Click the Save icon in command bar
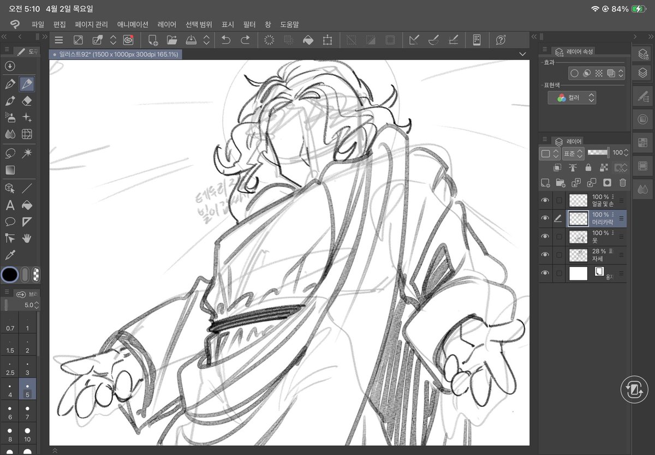The width and height of the screenshot is (655, 455). [x=191, y=40]
